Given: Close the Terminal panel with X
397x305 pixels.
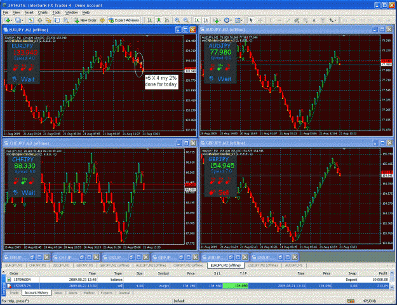Looking at the screenshot, I should pyautogui.click(x=3, y=272).
